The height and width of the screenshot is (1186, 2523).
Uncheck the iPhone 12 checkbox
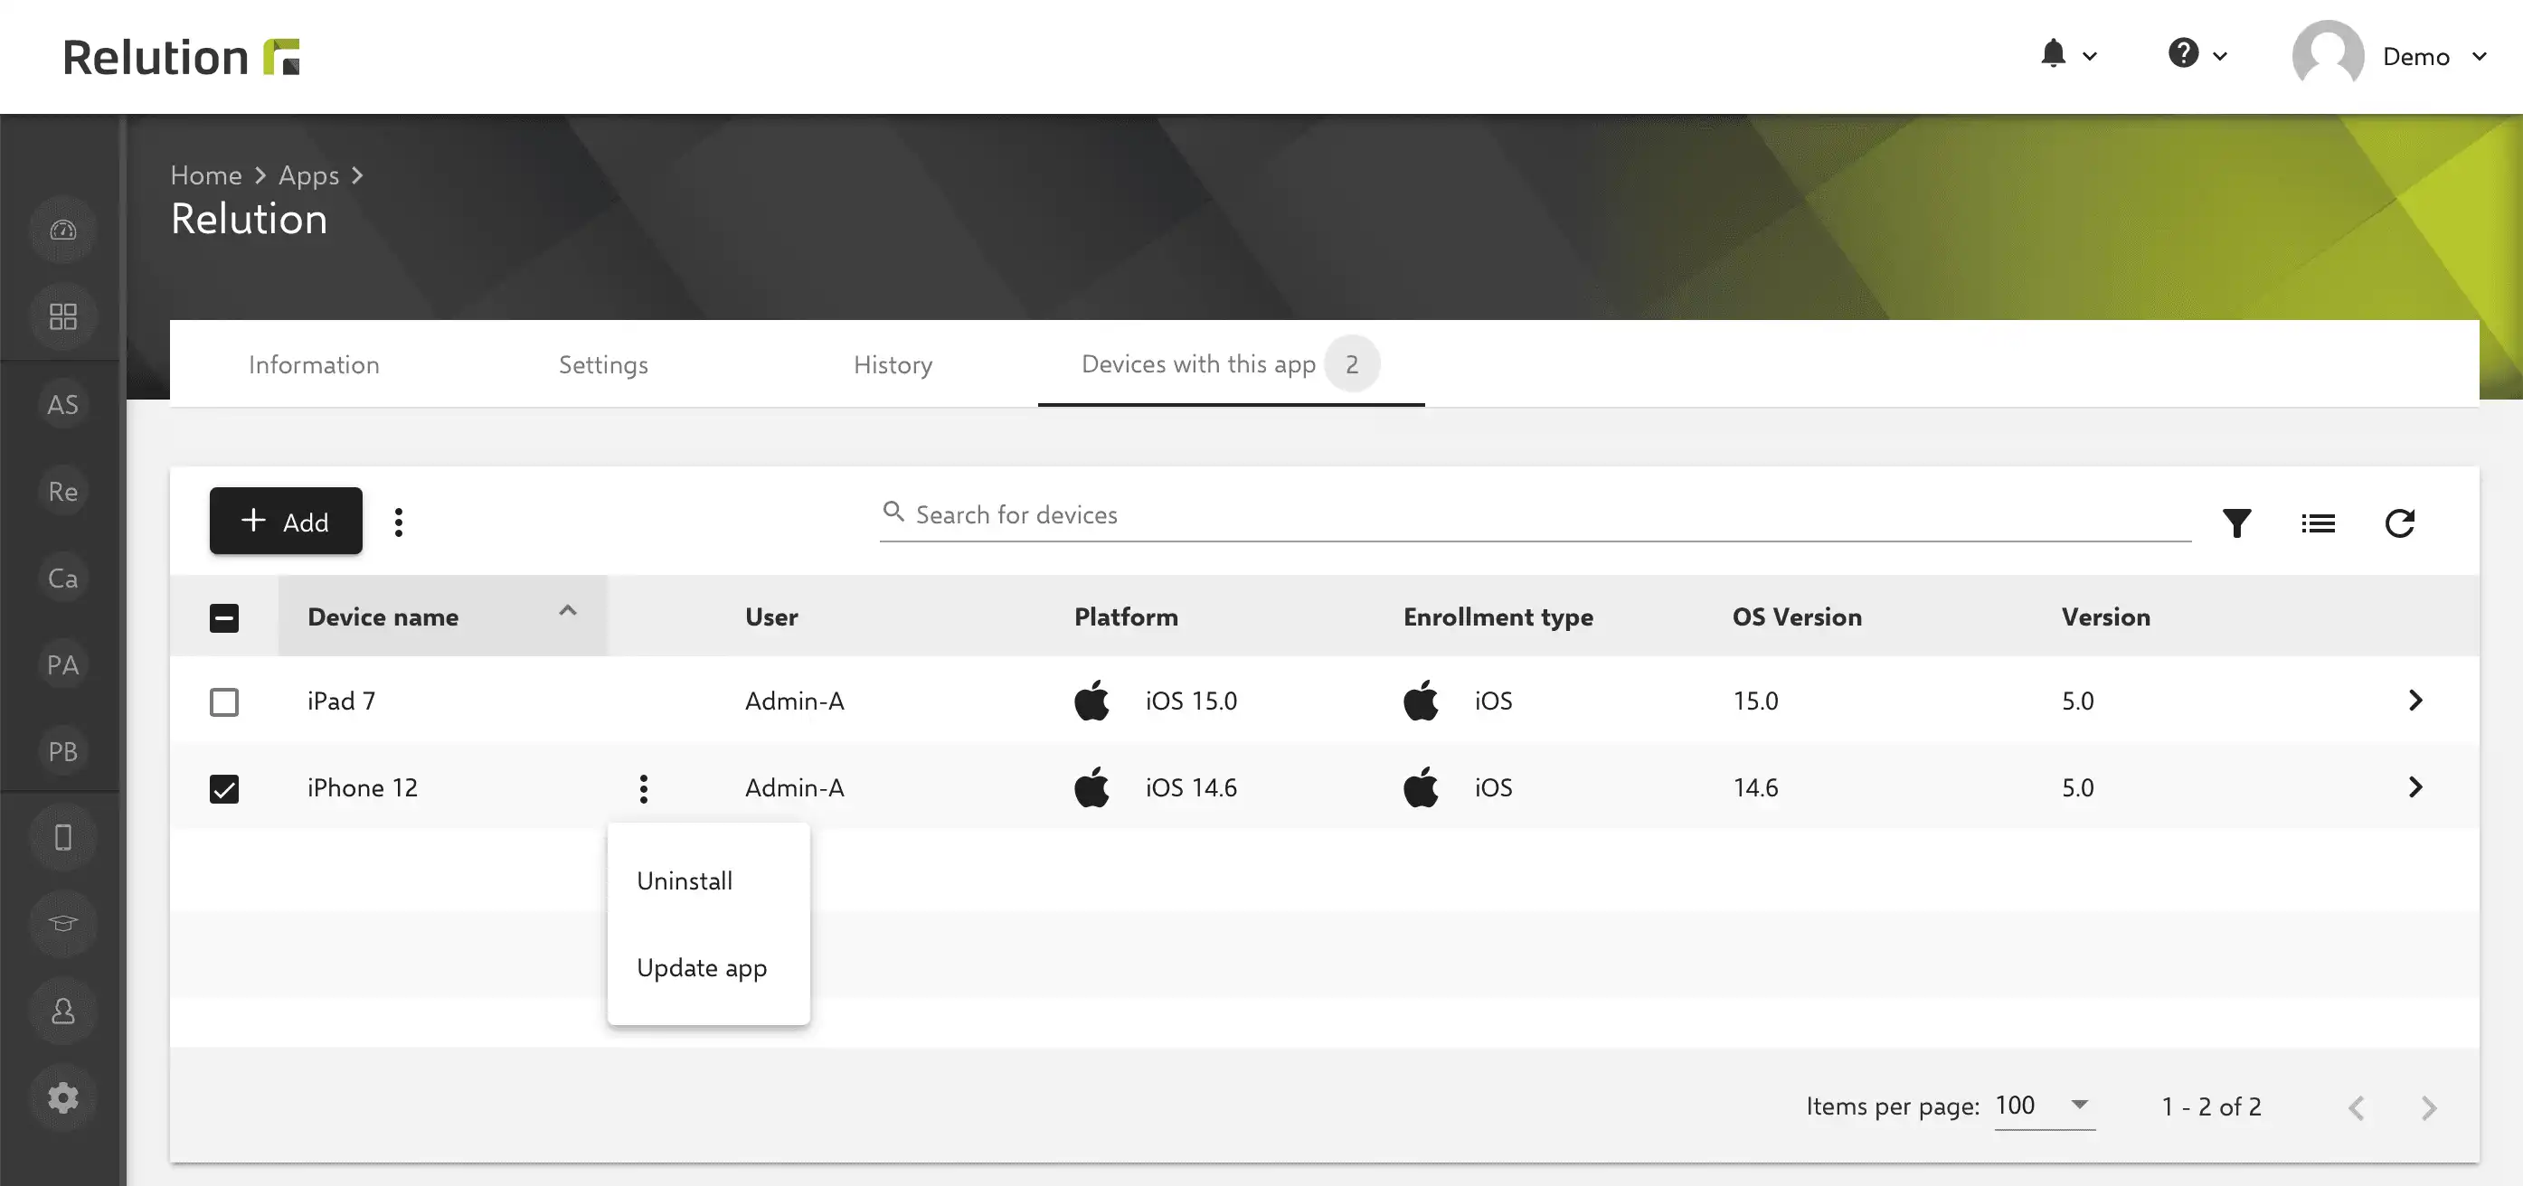coord(224,789)
